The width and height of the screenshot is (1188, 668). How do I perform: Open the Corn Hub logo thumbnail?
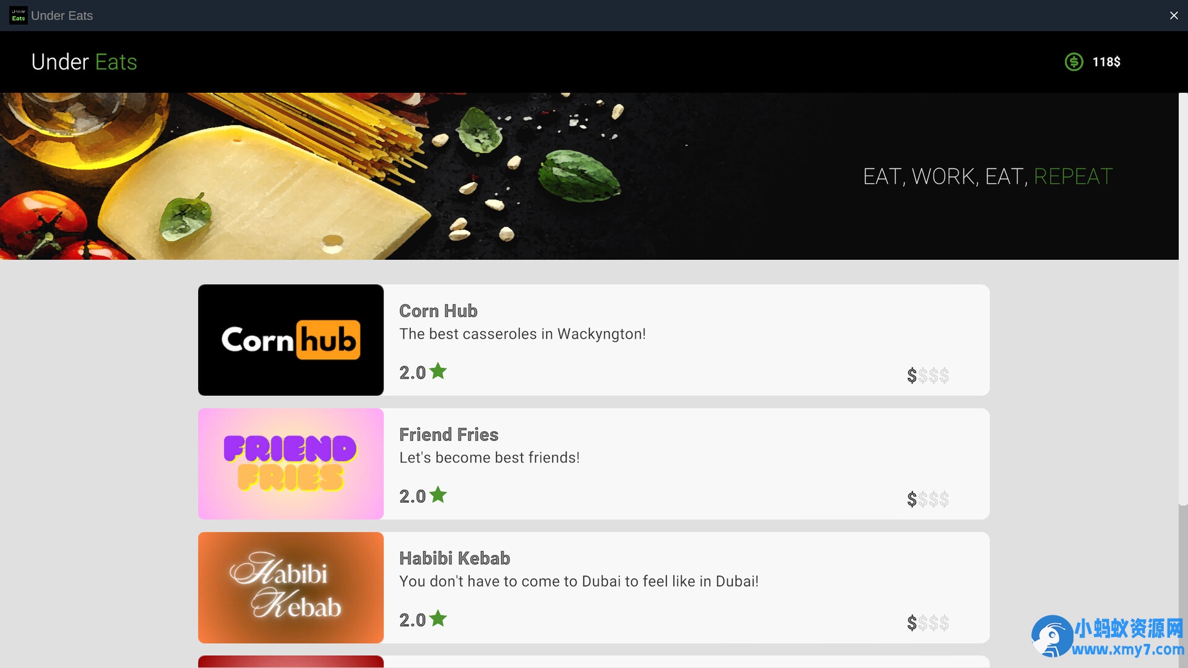(x=291, y=340)
